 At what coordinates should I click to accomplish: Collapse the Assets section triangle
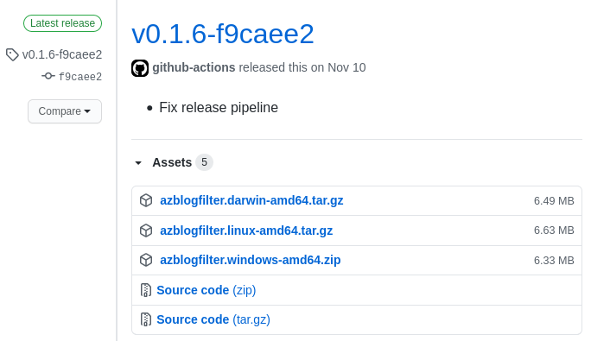(138, 163)
